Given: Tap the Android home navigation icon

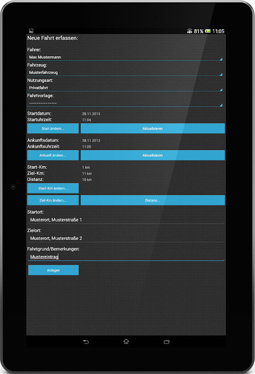Looking at the screenshot, I should point(126,341).
